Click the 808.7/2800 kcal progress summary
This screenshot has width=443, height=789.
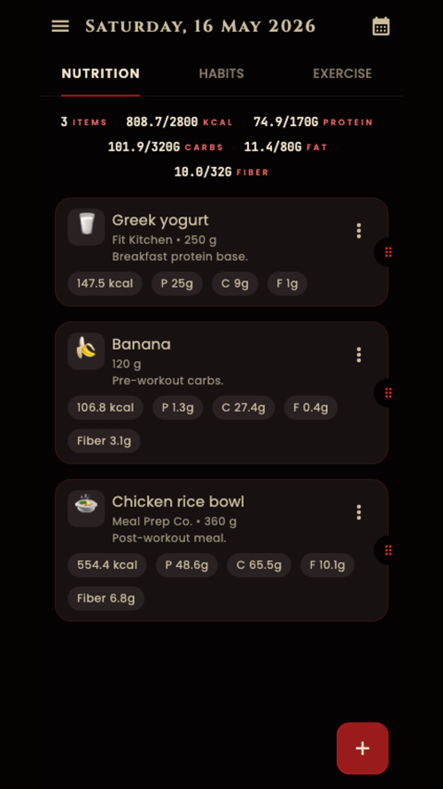click(179, 122)
